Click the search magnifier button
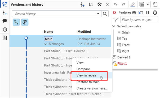 105,14
